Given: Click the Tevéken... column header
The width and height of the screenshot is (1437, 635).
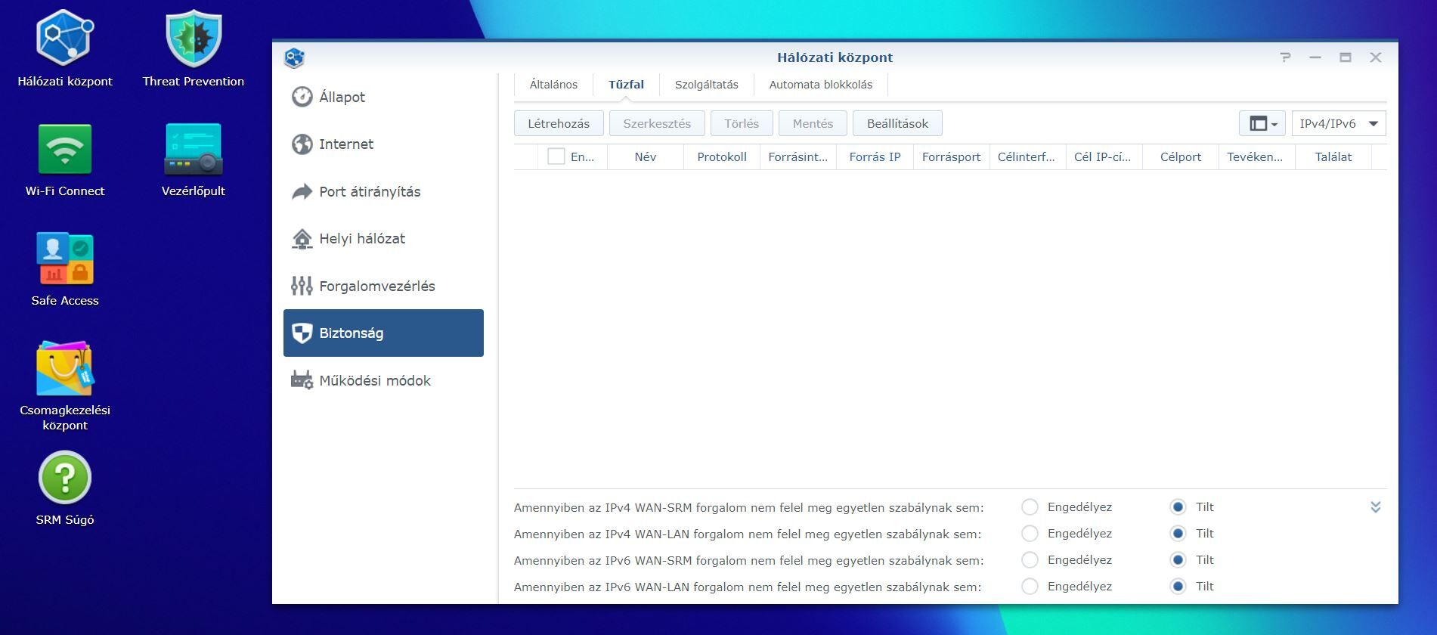Looking at the screenshot, I should (x=1256, y=156).
